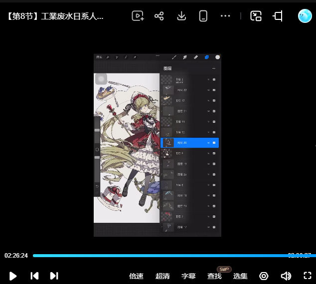Click the add button in 图层 panel header

point(214,69)
